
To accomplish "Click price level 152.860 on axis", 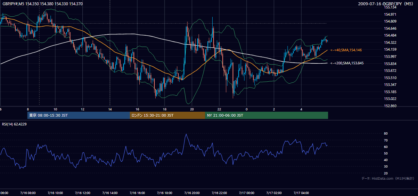I will click(390, 106).
